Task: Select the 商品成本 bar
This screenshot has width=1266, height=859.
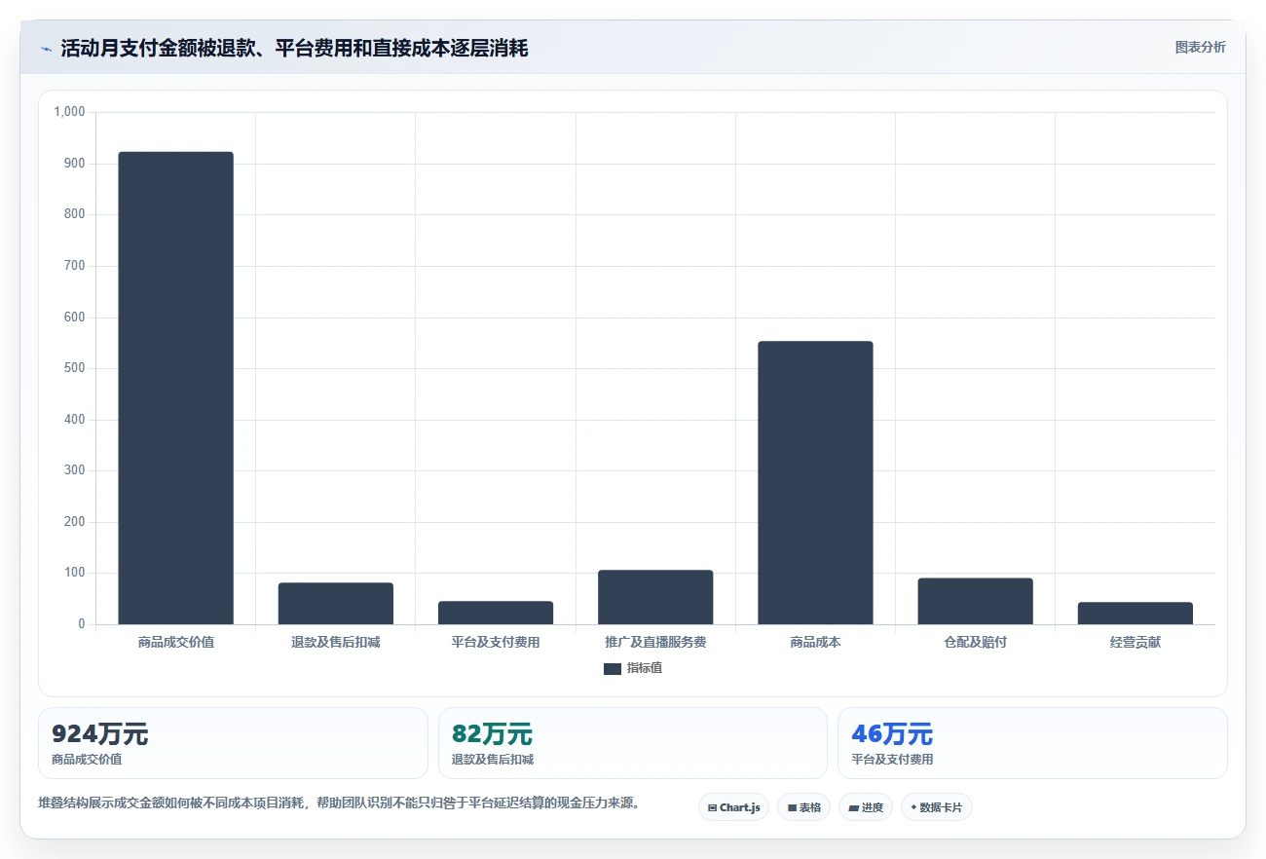Action: point(815,483)
